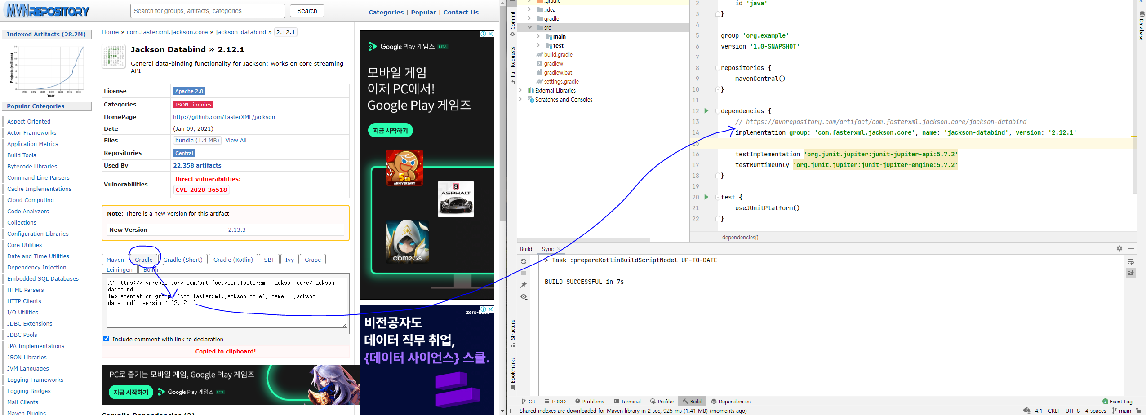Viewport: 1146px width, 415px height.
Task: Click the tool windows toggle in status bar corner
Action: click(x=513, y=411)
